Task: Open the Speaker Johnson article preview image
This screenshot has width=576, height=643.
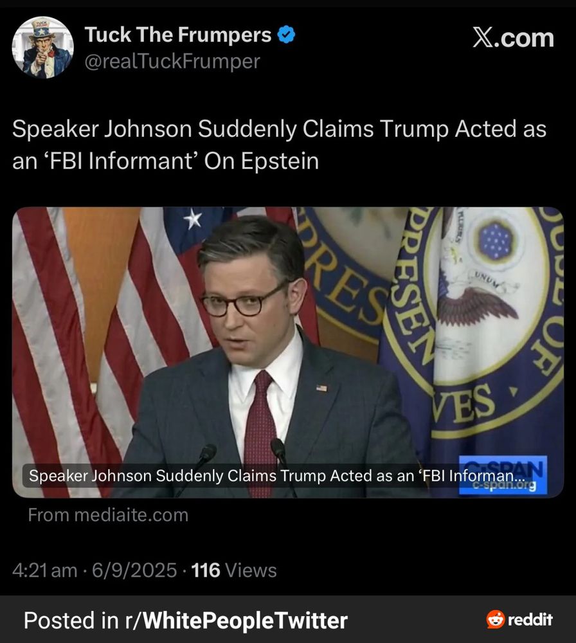Action: [288, 352]
